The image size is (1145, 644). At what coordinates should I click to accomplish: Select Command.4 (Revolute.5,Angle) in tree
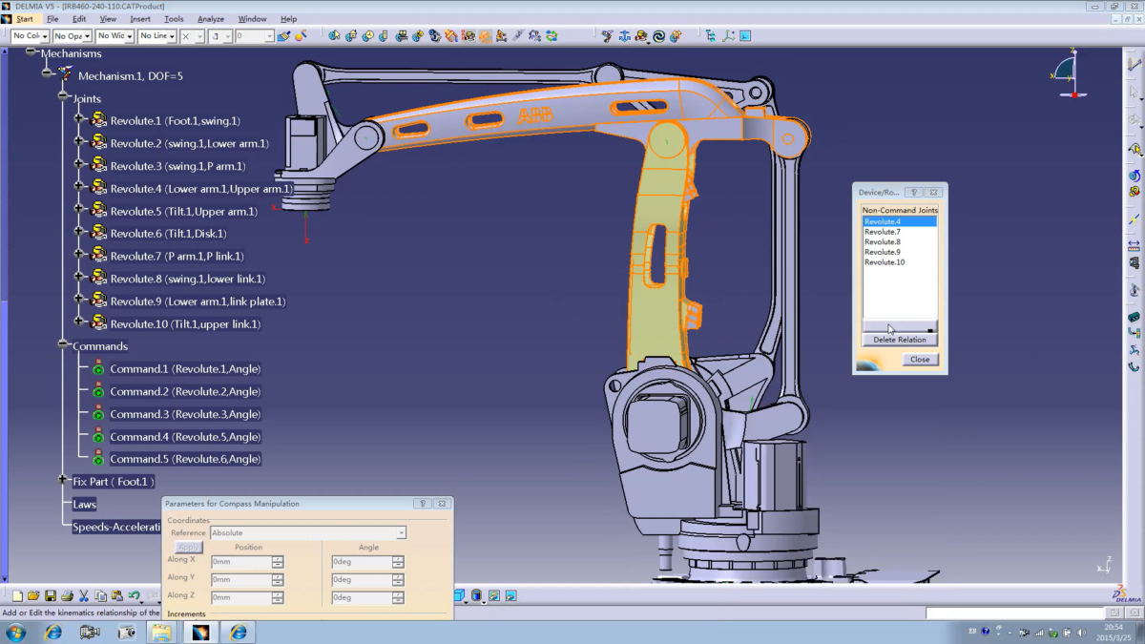pyautogui.click(x=185, y=436)
